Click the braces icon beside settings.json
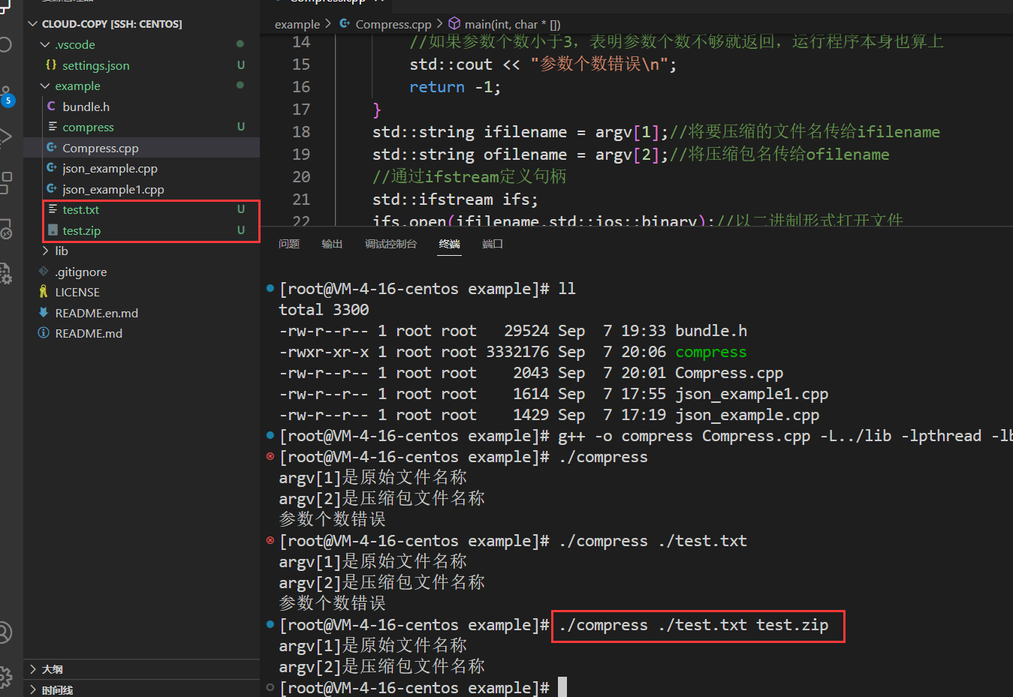 coord(51,65)
